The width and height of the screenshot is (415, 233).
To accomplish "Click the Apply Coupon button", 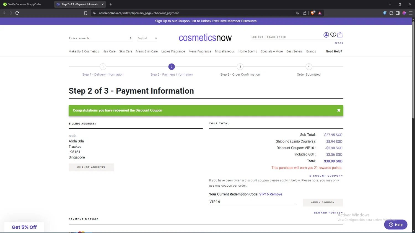I will pyautogui.click(x=323, y=202).
